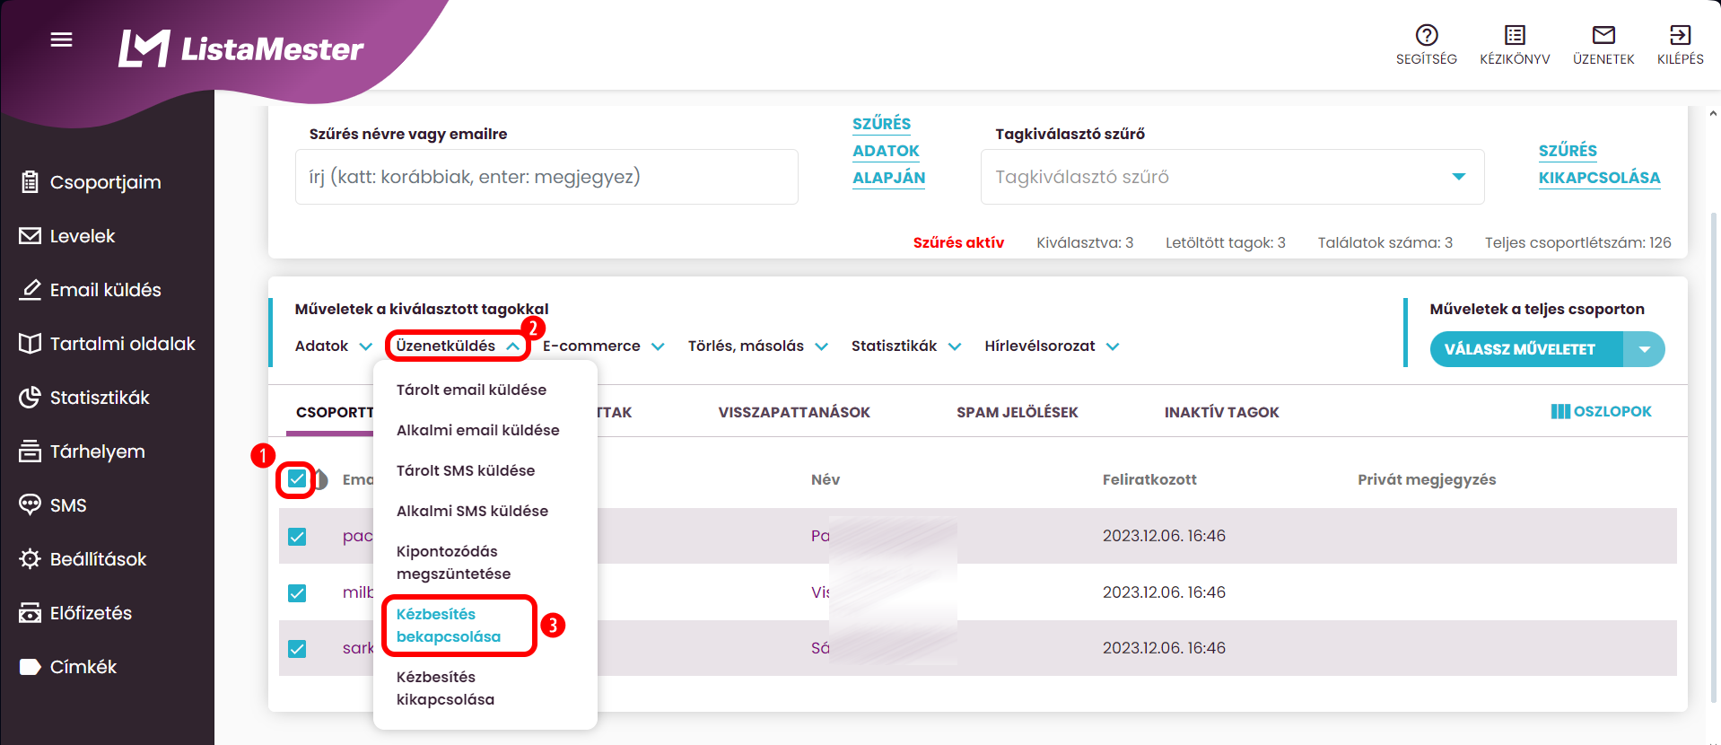This screenshot has height=745, width=1721.
Task: Open the Üzenetek envelope icon
Action: coord(1603,36)
